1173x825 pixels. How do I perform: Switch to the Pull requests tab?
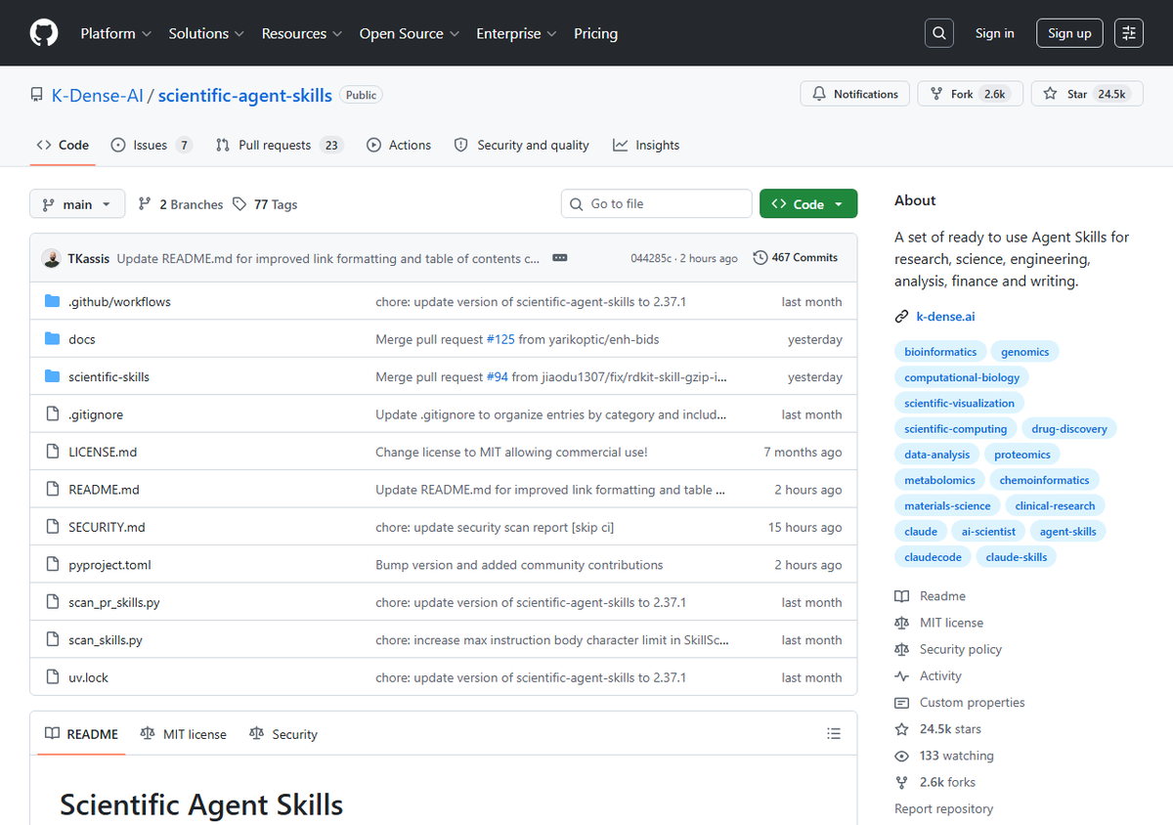point(279,145)
